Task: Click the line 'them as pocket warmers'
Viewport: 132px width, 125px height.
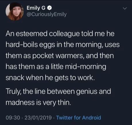Action: [x=60, y=56]
